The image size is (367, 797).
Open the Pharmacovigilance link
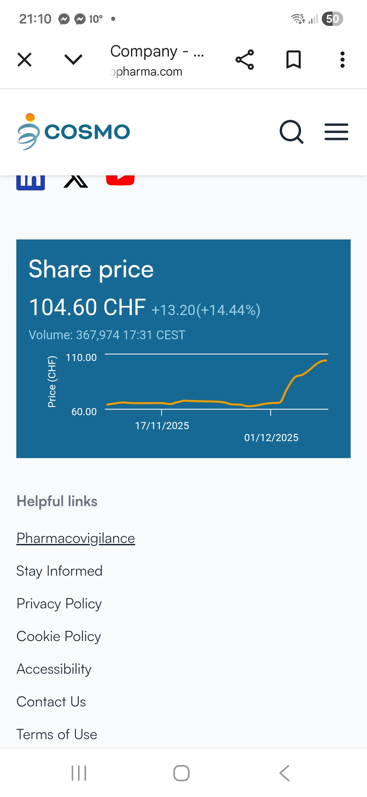(76, 538)
